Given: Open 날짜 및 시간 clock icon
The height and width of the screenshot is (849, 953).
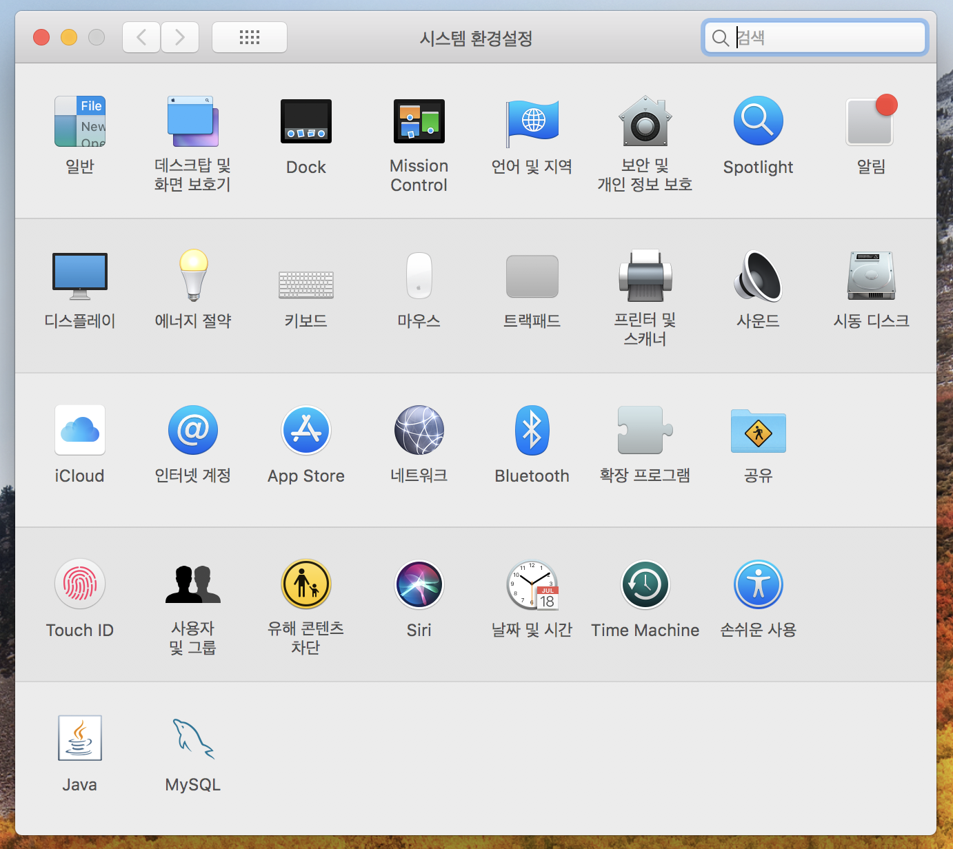Looking at the screenshot, I should [x=532, y=585].
